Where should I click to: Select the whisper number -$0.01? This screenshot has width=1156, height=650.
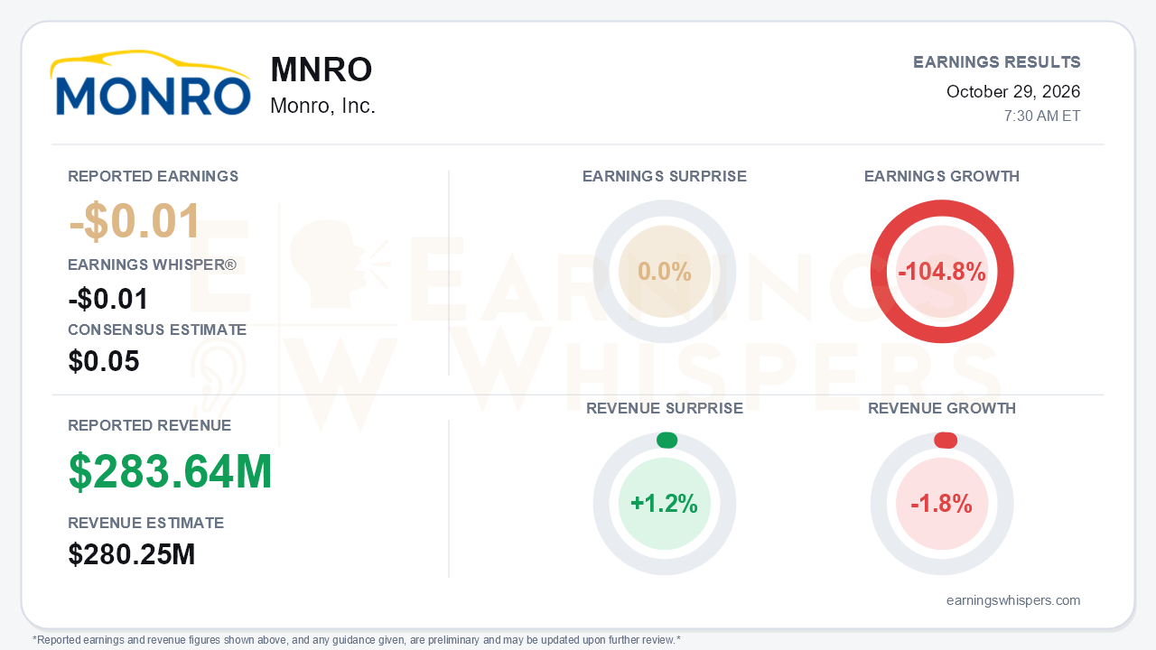108,299
